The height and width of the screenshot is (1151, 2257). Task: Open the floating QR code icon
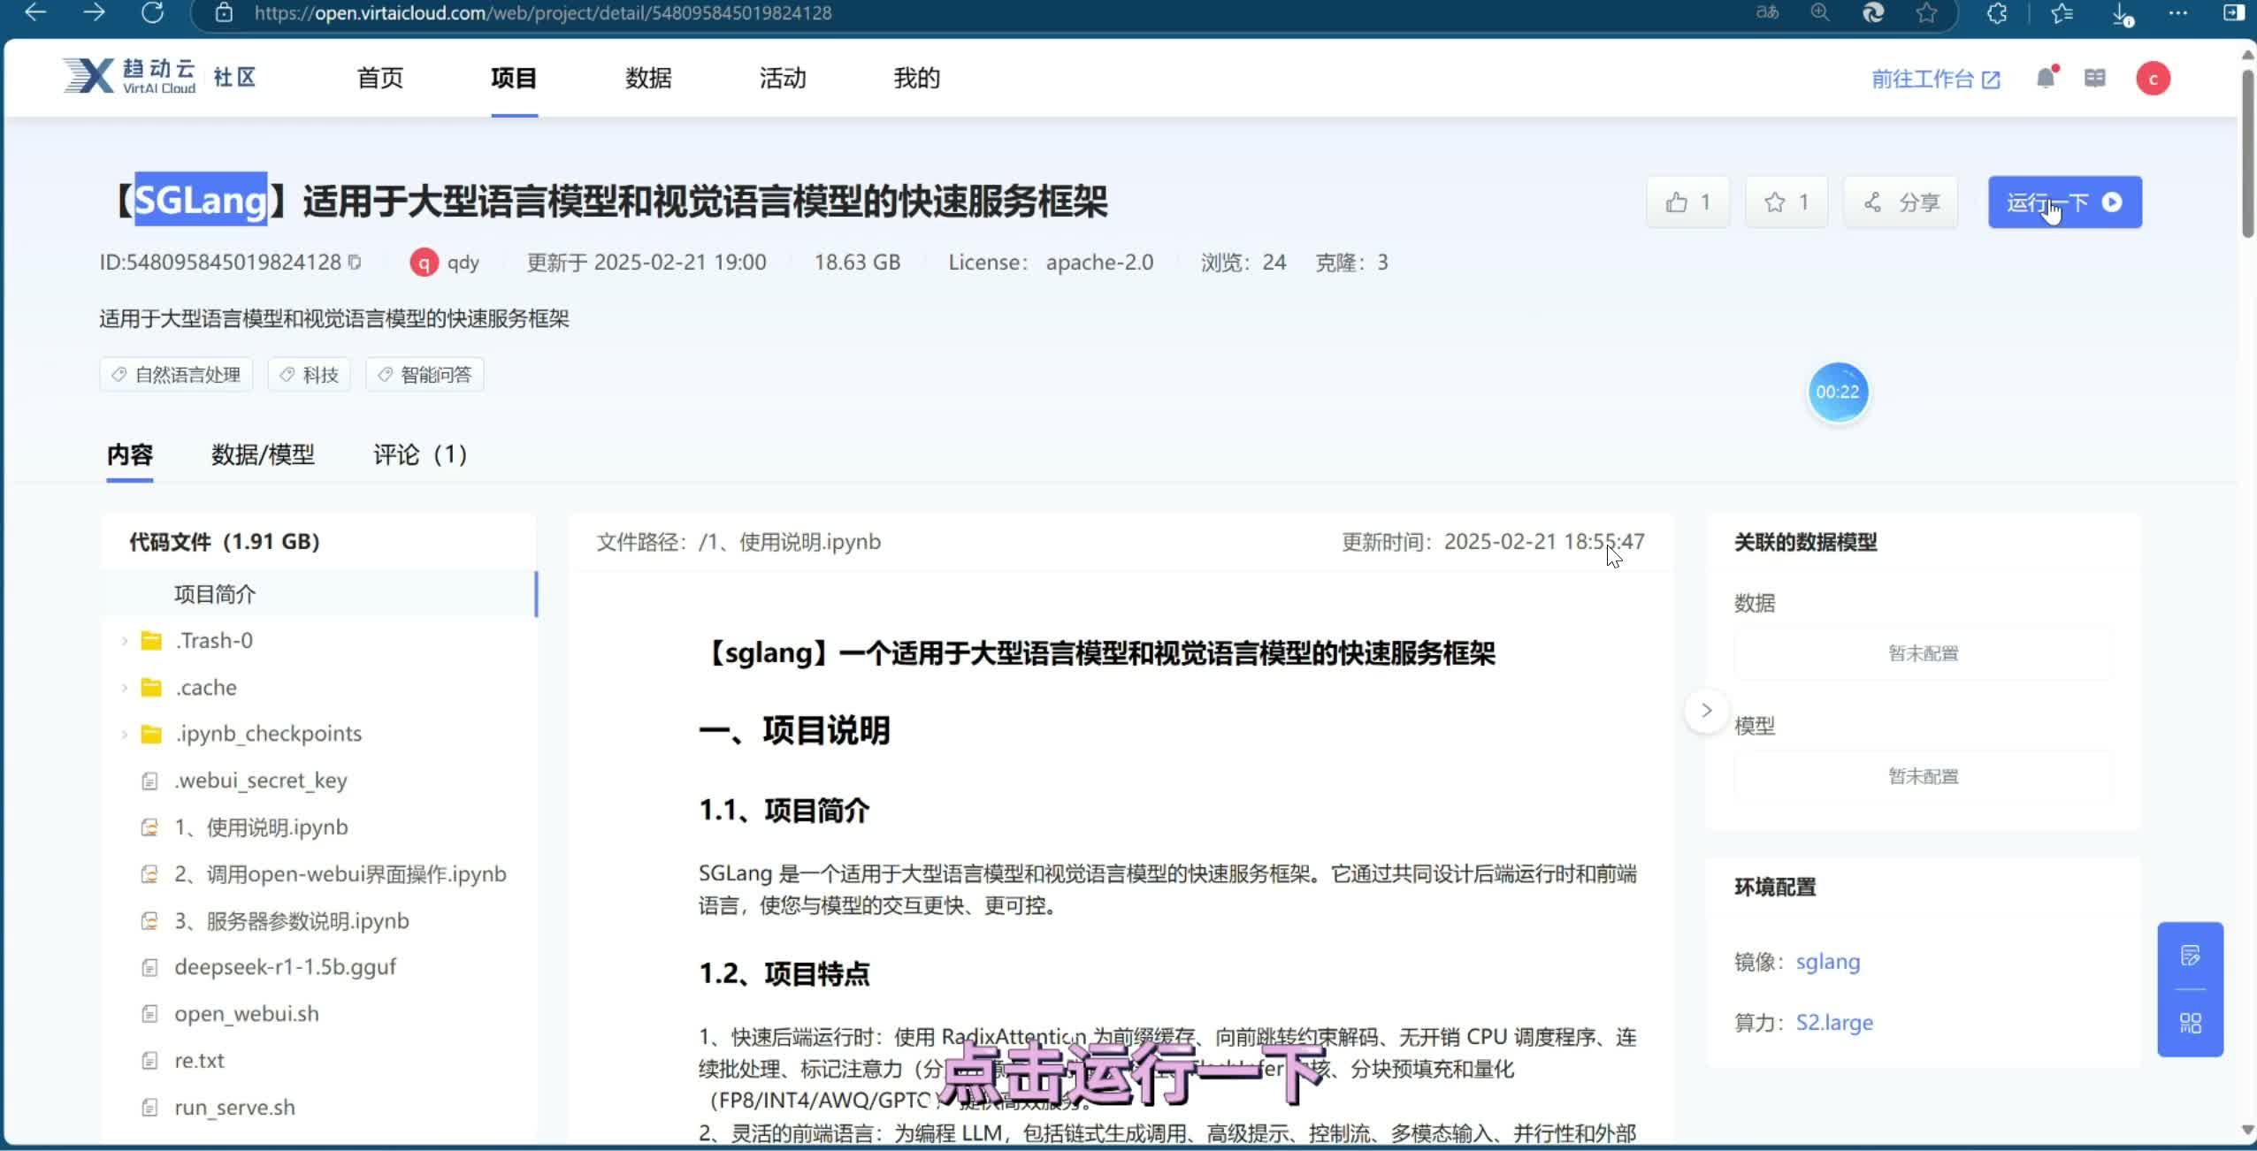point(2191,1024)
